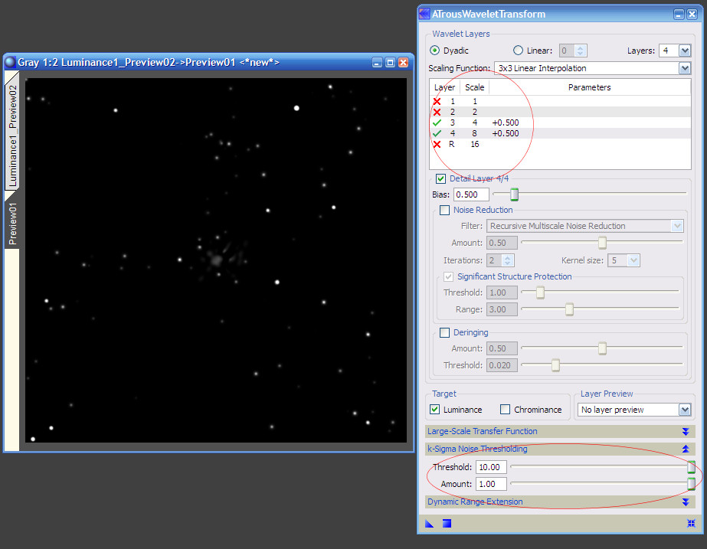Click the Layer column header
The image size is (707, 549).
[444, 87]
